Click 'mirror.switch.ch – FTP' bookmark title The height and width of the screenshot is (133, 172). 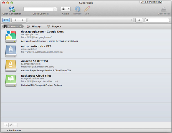[x=36, y=46]
